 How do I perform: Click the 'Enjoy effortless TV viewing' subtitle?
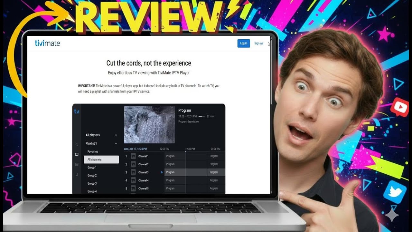pos(149,73)
